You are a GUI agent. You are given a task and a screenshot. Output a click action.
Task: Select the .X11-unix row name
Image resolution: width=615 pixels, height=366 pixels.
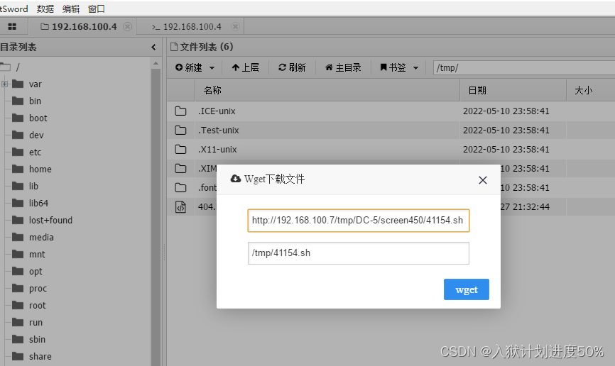[217, 149]
